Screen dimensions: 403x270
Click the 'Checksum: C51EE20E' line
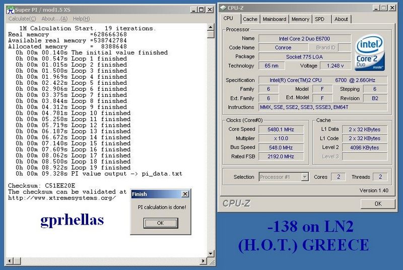pos(42,186)
